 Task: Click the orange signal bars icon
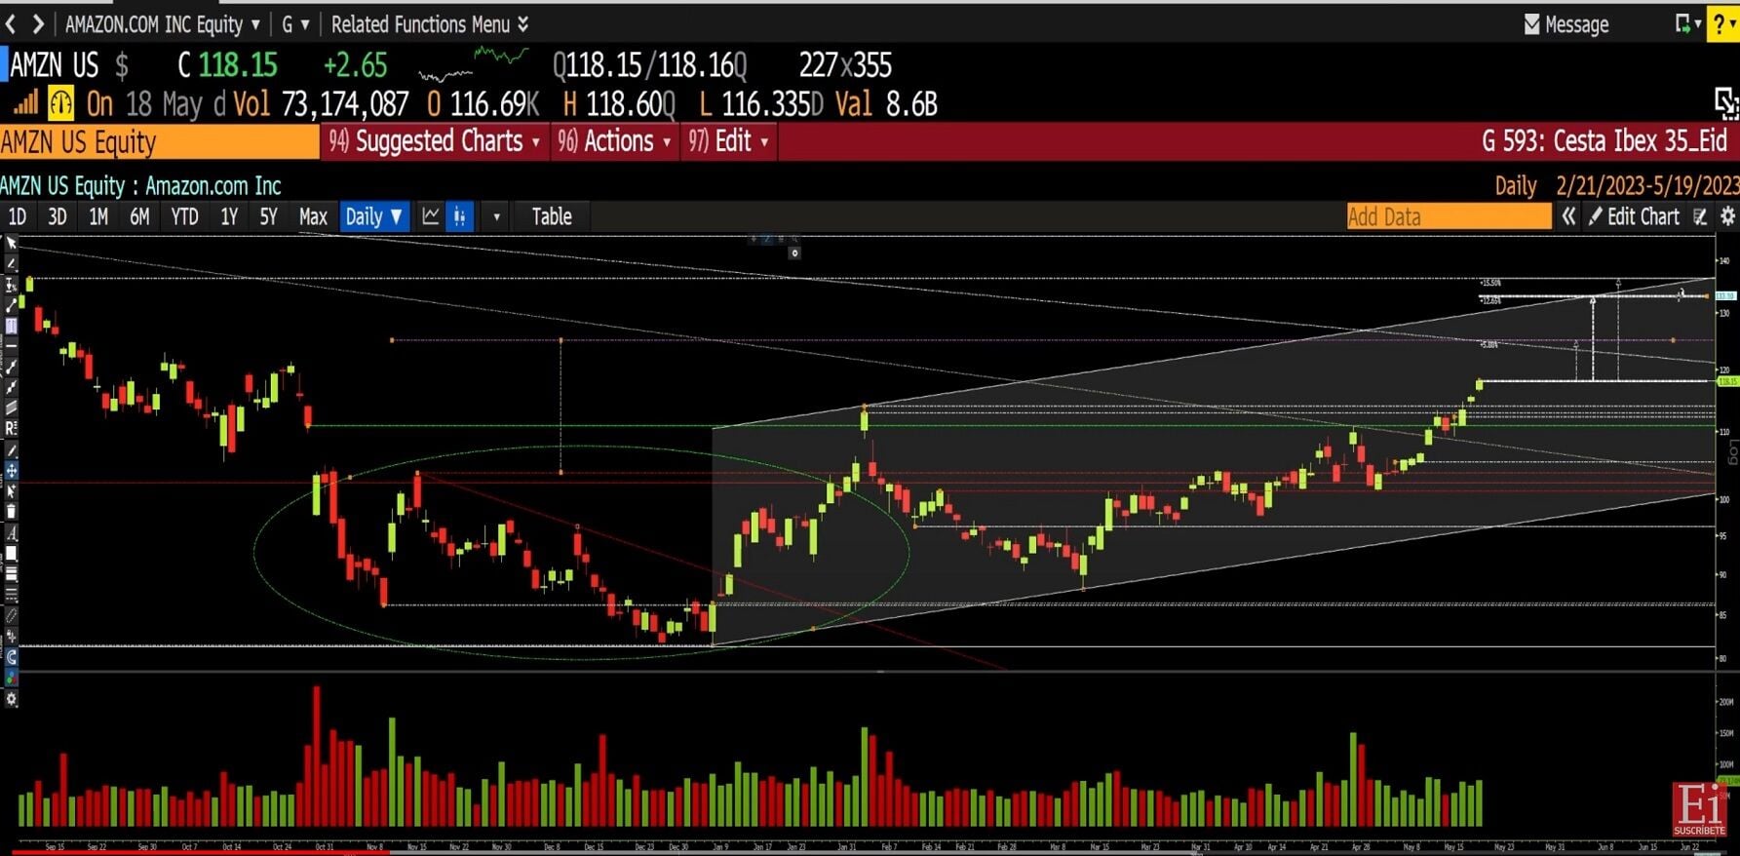coord(25,103)
